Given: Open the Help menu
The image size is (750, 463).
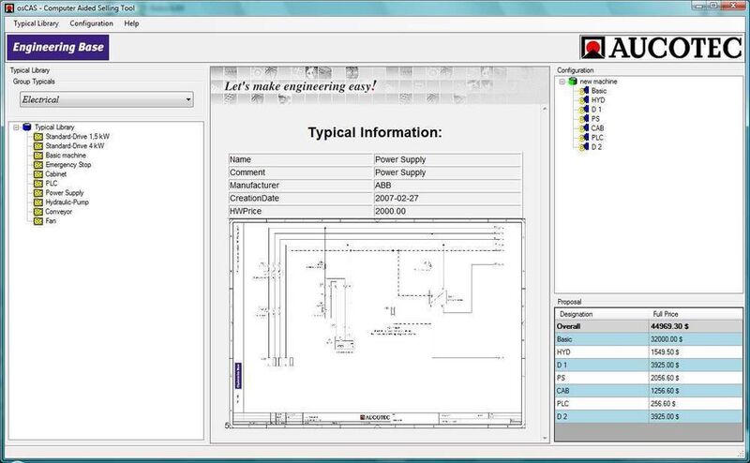Looking at the screenshot, I should (131, 23).
